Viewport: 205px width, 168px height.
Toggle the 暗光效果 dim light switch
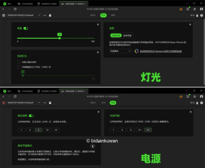31,116
